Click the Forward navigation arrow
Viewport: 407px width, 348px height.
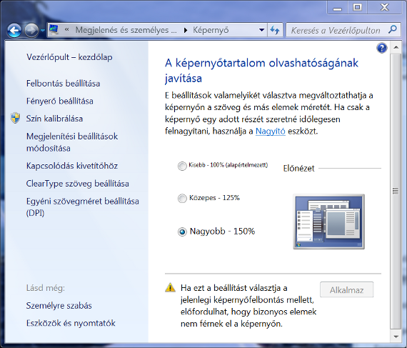[31, 31]
